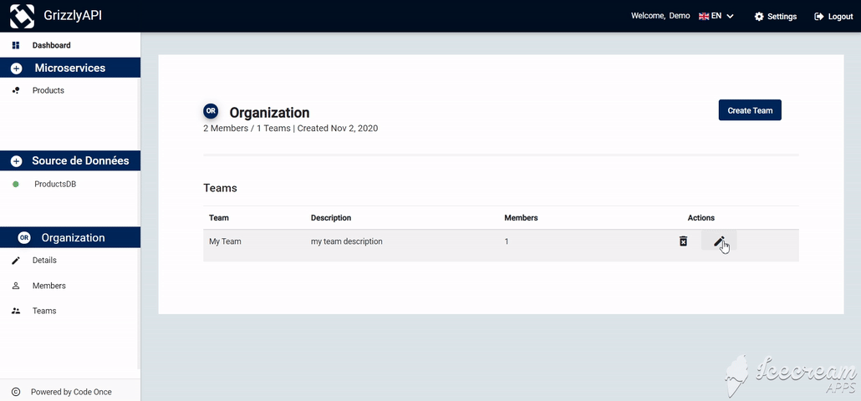Click the Logout arrow icon
861x401 pixels.
(x=818, y=17)
